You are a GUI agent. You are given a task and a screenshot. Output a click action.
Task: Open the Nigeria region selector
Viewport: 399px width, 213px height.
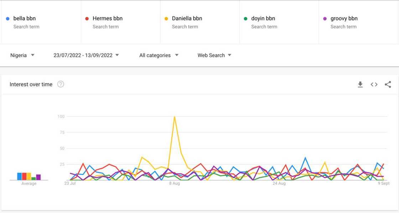(22, 55)
